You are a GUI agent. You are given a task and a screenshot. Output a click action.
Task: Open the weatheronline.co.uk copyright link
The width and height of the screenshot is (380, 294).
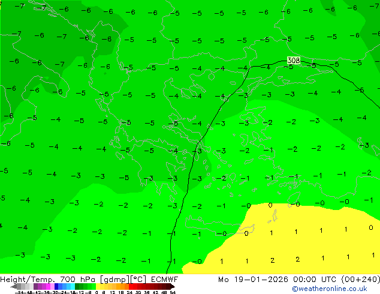click(x=330, y=289)
